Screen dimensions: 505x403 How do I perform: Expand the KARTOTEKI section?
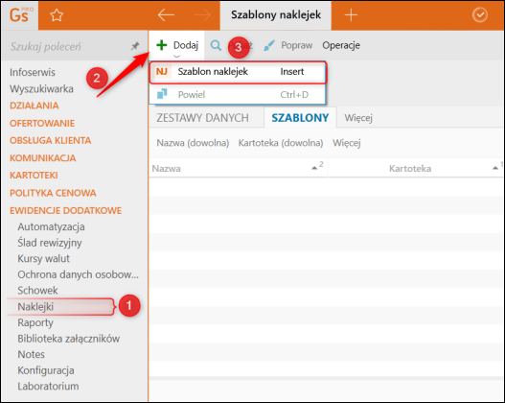34,176
